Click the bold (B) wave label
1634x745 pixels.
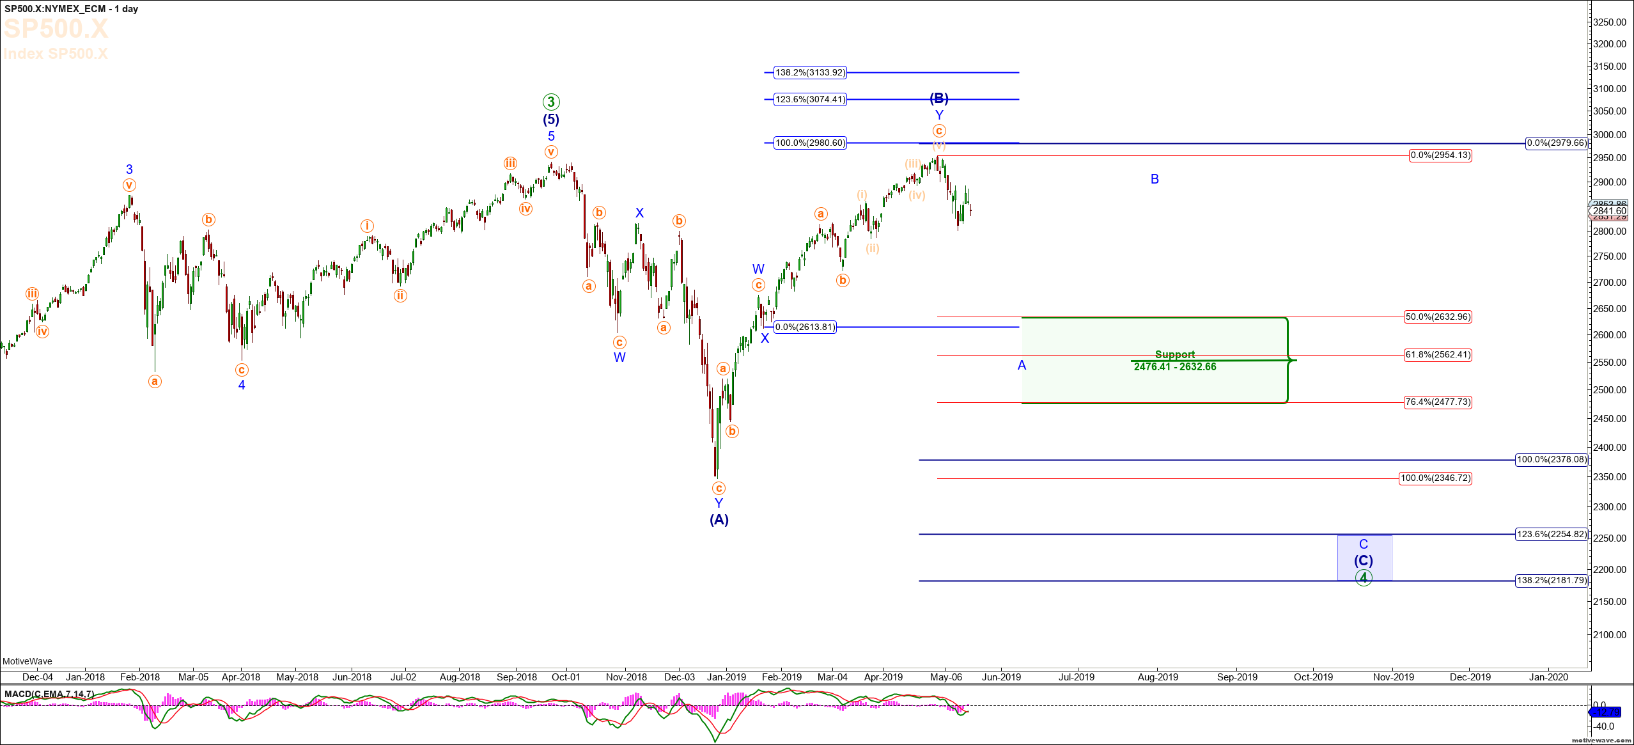coord(939,98)
